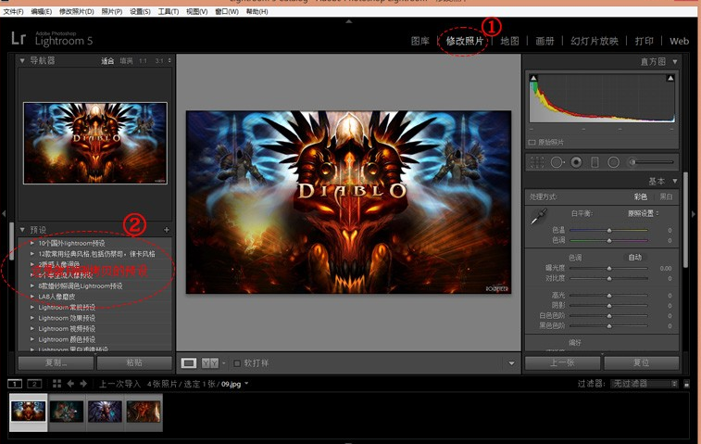Switch to 地图 Map module
Image resolution: width=701 pixels, height=444 pixels.
(x=509, y=41)
